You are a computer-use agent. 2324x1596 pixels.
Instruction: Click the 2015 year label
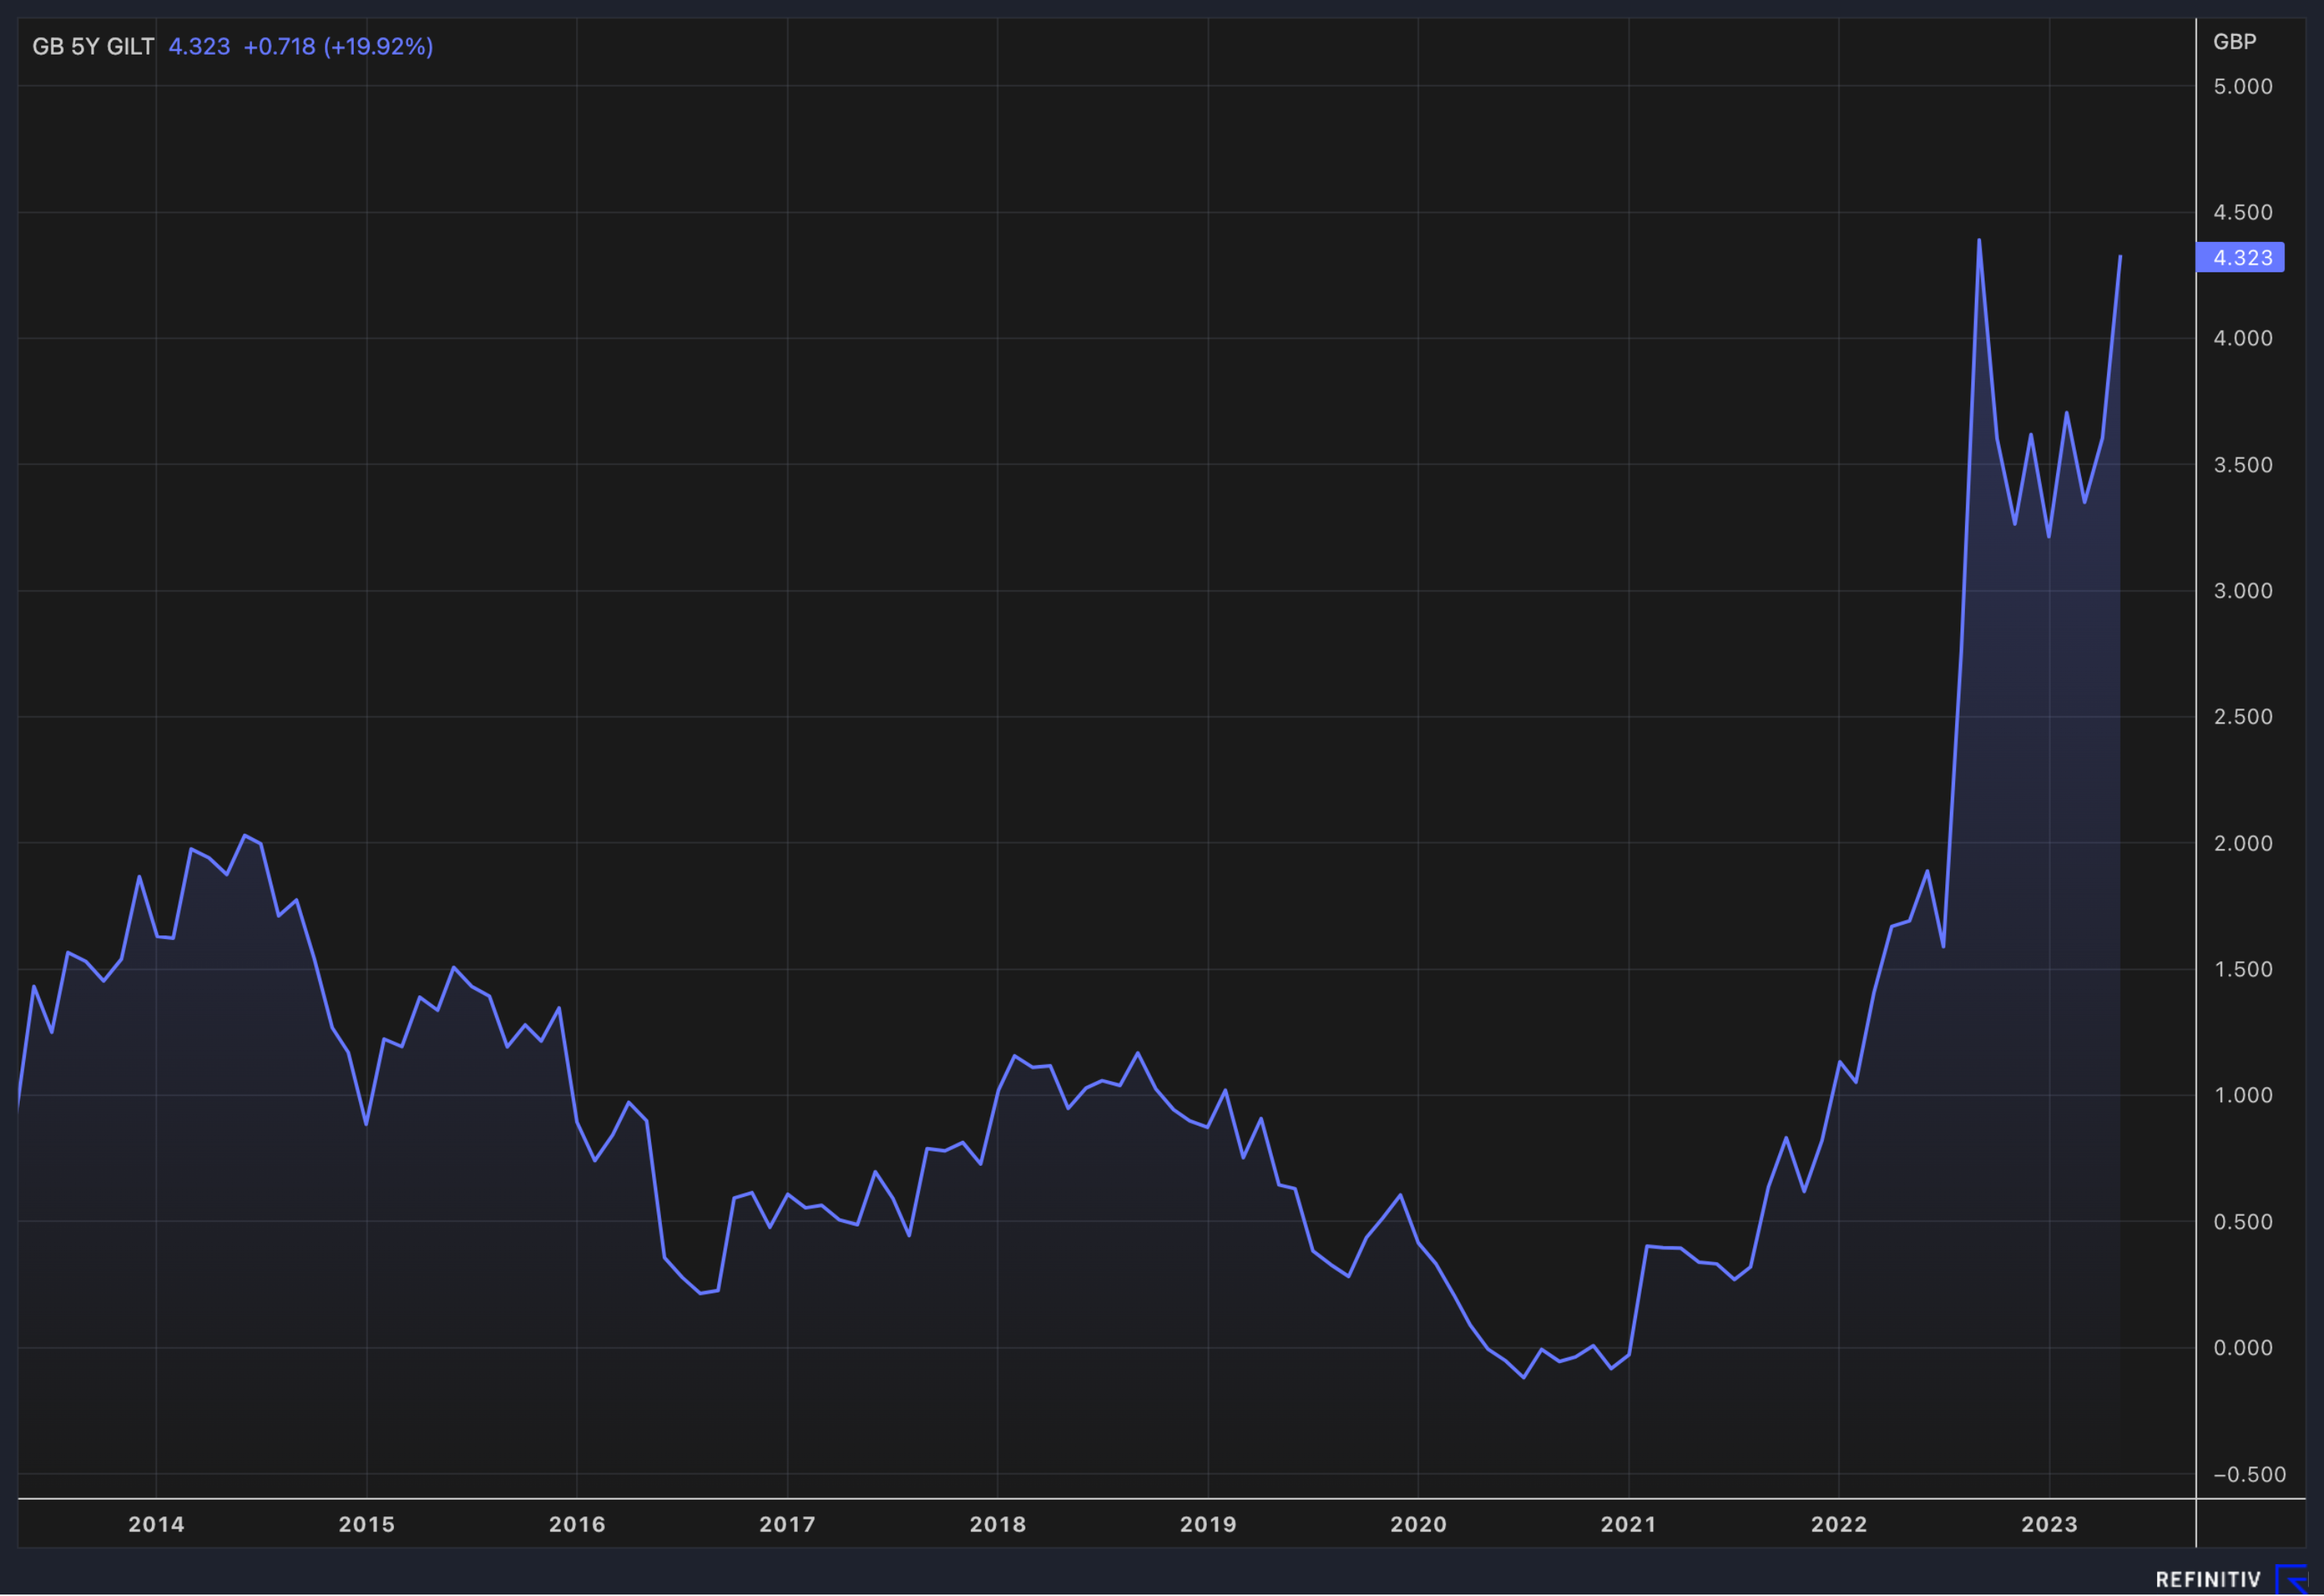point(366,1525)
